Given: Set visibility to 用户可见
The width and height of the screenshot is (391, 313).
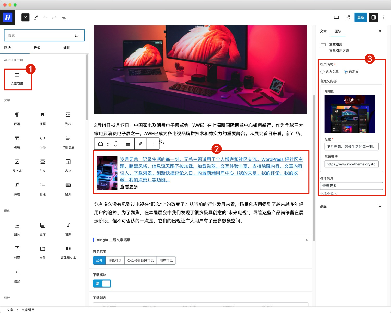Looking at the screenshot, I should 166,260.
